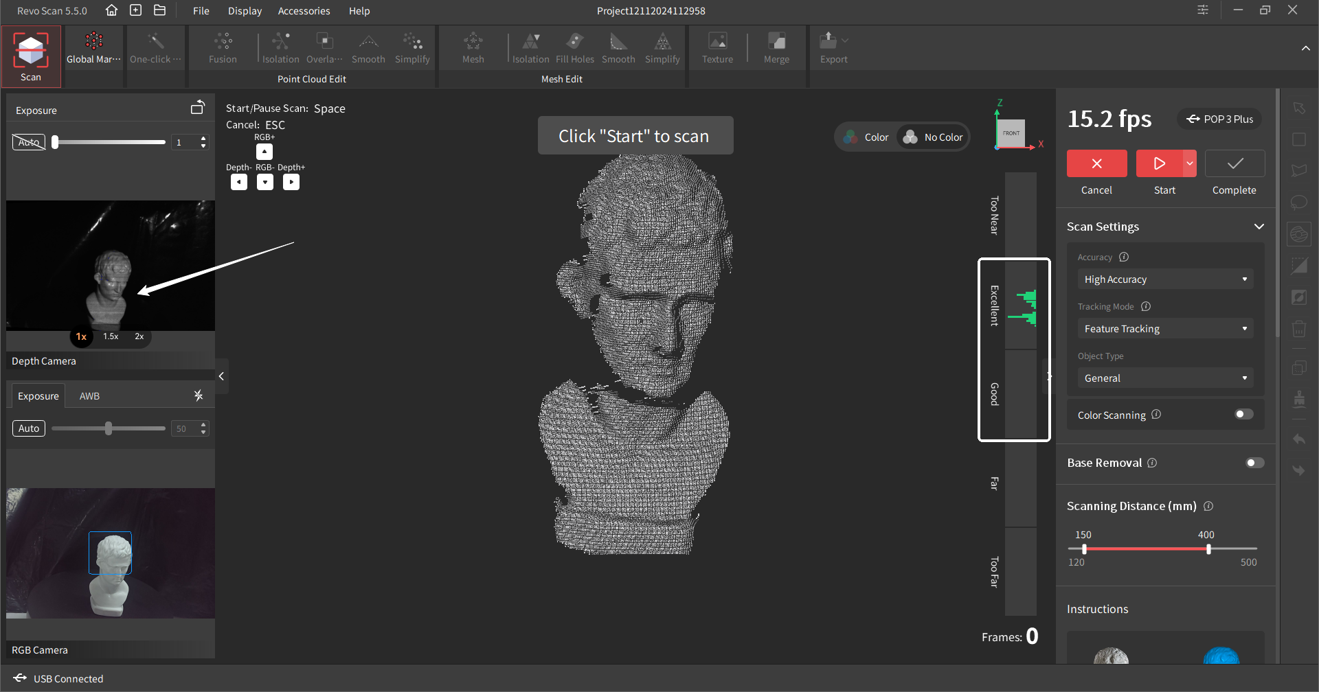Enable the Color Scanning toggle
The height and width of the screenshot is (692, 1319).
click(x=1243, y=414)
